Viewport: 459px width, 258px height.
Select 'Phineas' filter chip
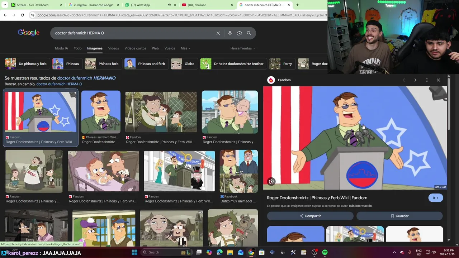point(67,64)
